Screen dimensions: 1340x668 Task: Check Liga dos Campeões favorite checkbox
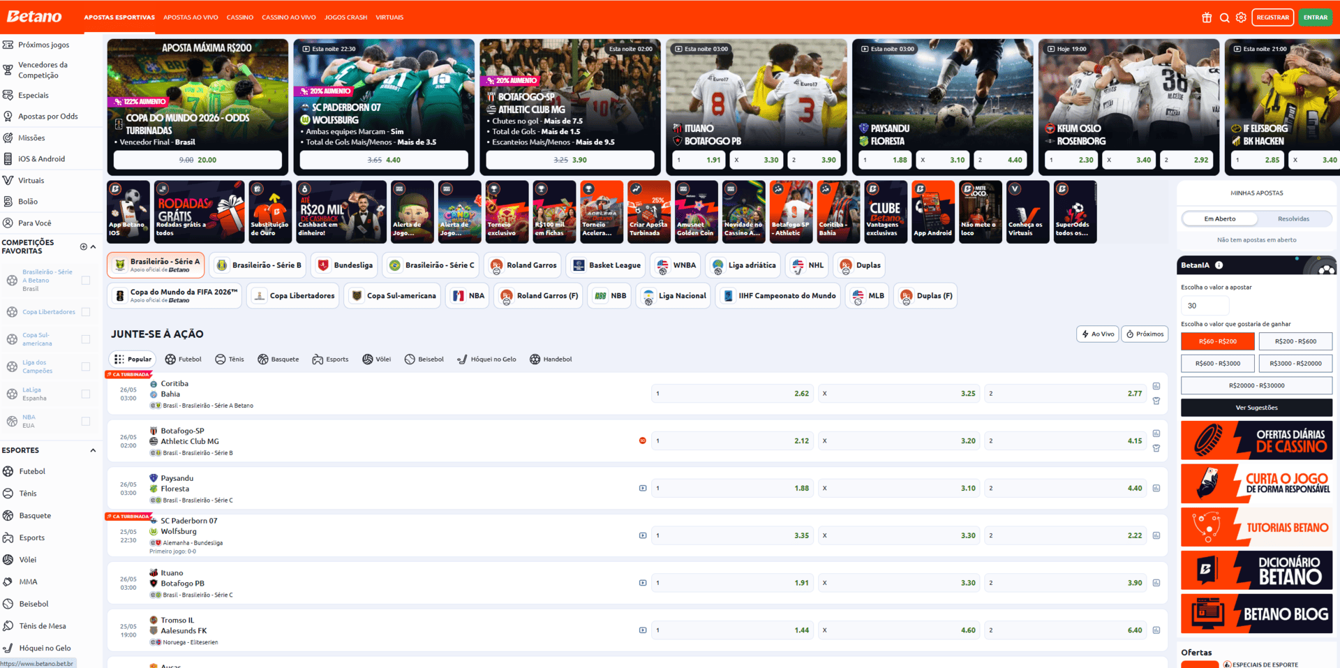86,366
